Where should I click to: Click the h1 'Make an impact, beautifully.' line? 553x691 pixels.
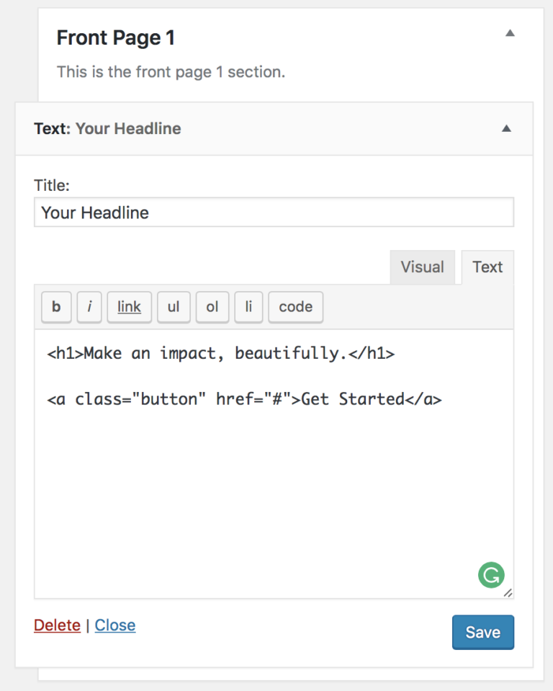click(221, 354)
